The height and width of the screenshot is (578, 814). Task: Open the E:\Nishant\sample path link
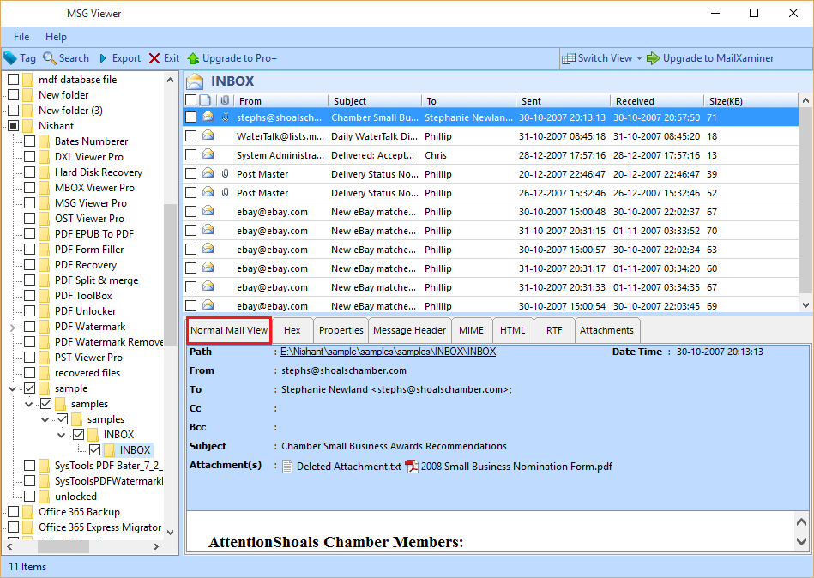pyautogui.click(x=388, y=352)
